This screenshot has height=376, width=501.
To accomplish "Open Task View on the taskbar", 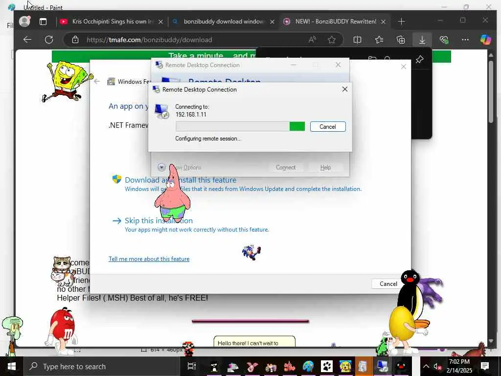I will pyautogui.click(x=191, y=366).
